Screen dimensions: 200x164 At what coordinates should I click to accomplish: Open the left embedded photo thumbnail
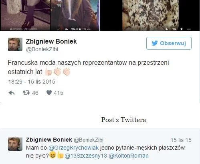(x=25, y=15)
